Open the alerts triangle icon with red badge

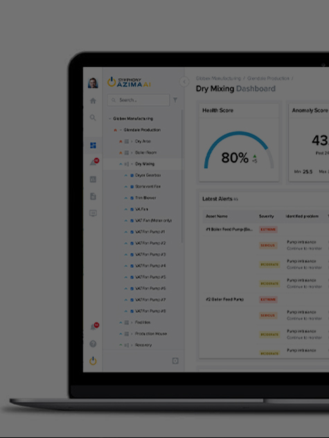click(94, 162)
